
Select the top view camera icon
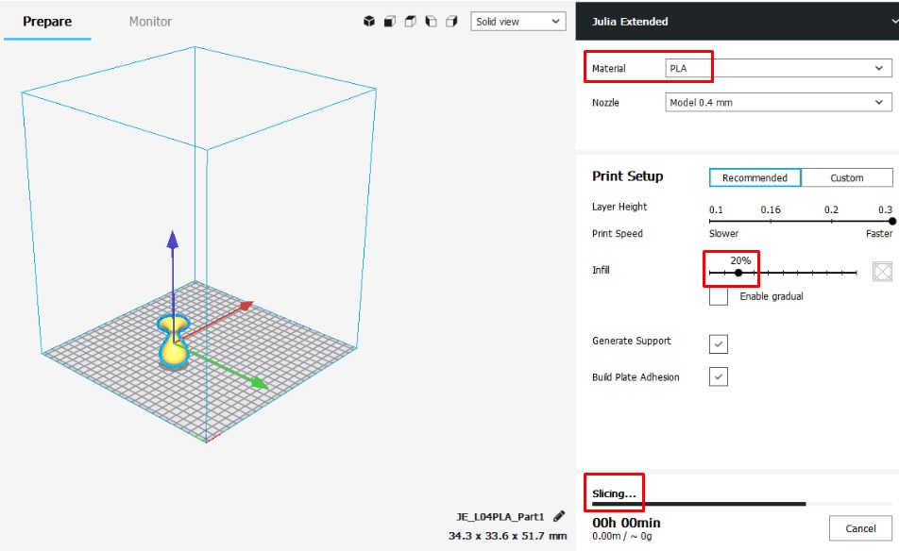tap(411, 21)
